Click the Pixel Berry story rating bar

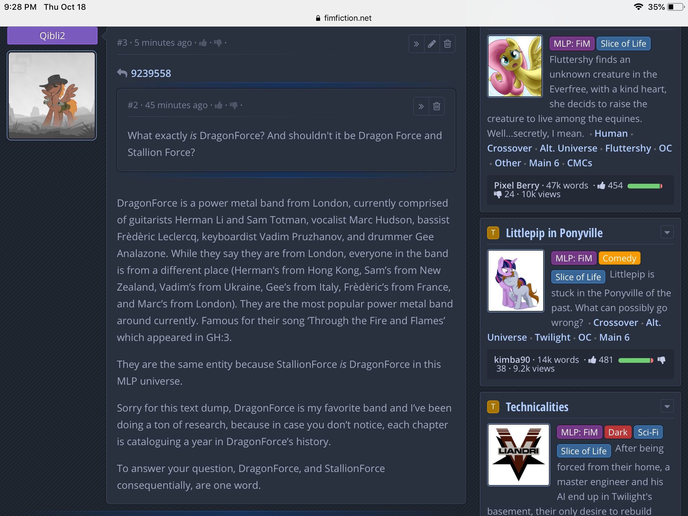645,186
